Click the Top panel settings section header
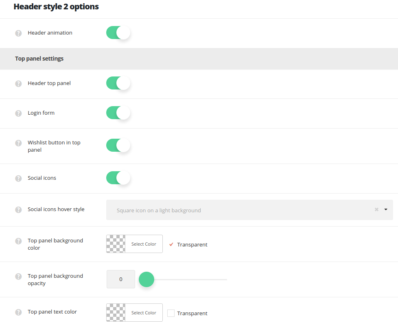 39,59
